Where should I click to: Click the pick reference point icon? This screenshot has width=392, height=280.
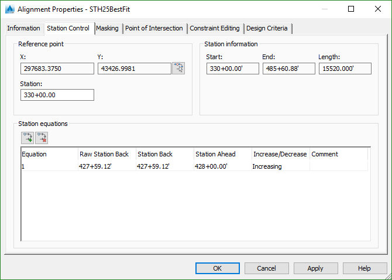click(x=178, y=69)
